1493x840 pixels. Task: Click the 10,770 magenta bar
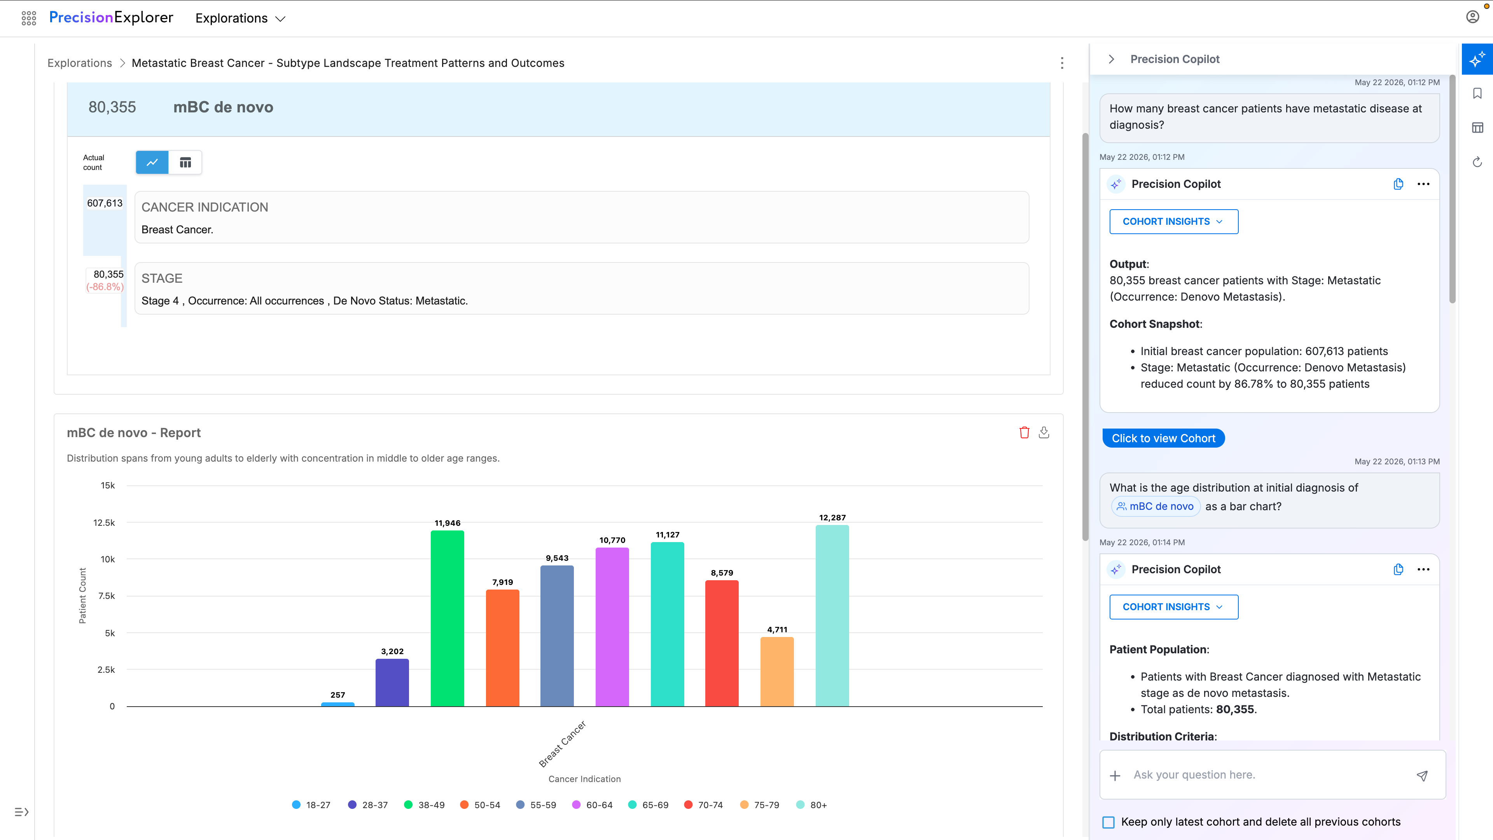pos(612,626)
